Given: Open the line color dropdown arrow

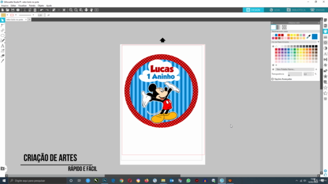Looking at the screenshot, I should click(x=16, y=15).
